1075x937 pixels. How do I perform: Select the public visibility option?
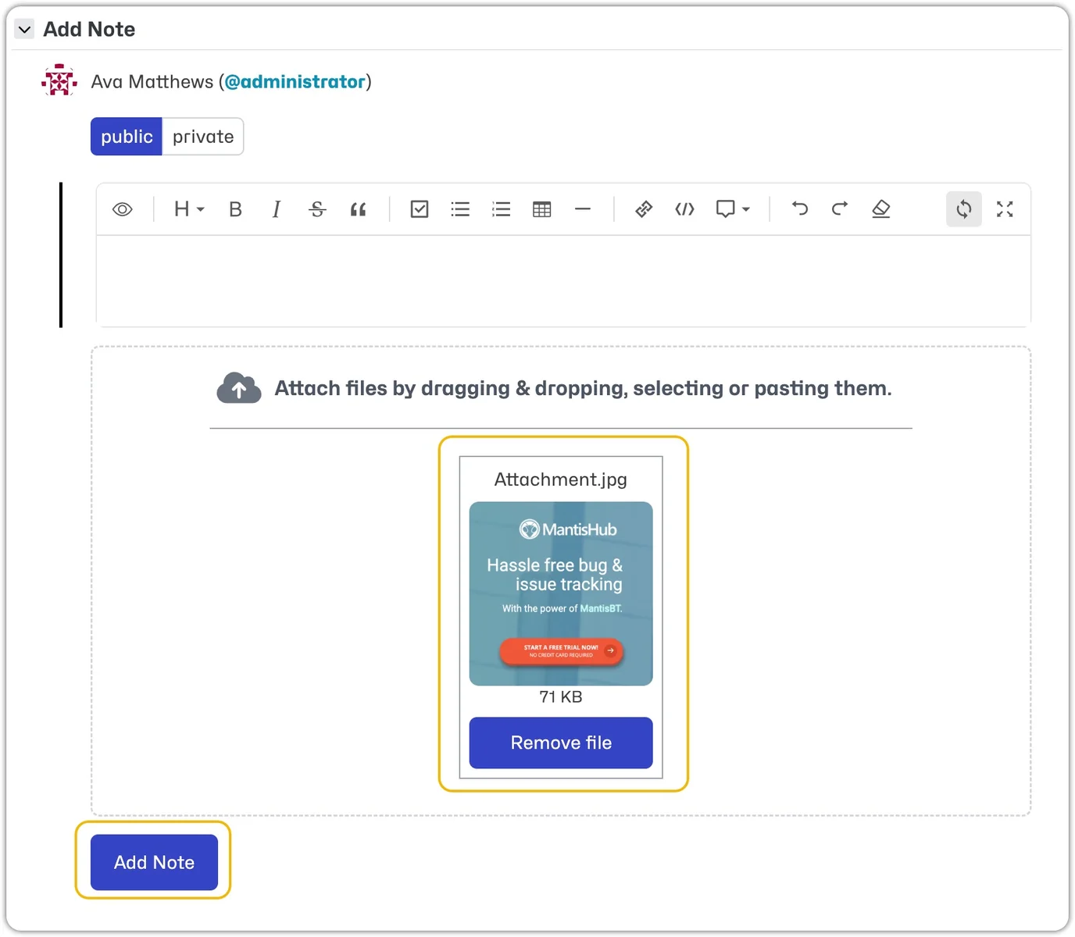127,137
